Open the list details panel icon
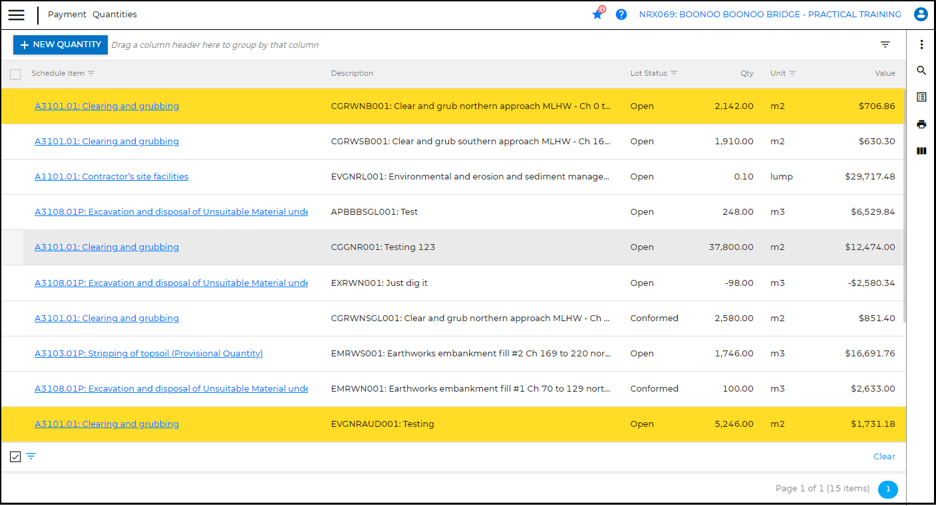Viewport: 936px width, 506px height. point(921,96)
